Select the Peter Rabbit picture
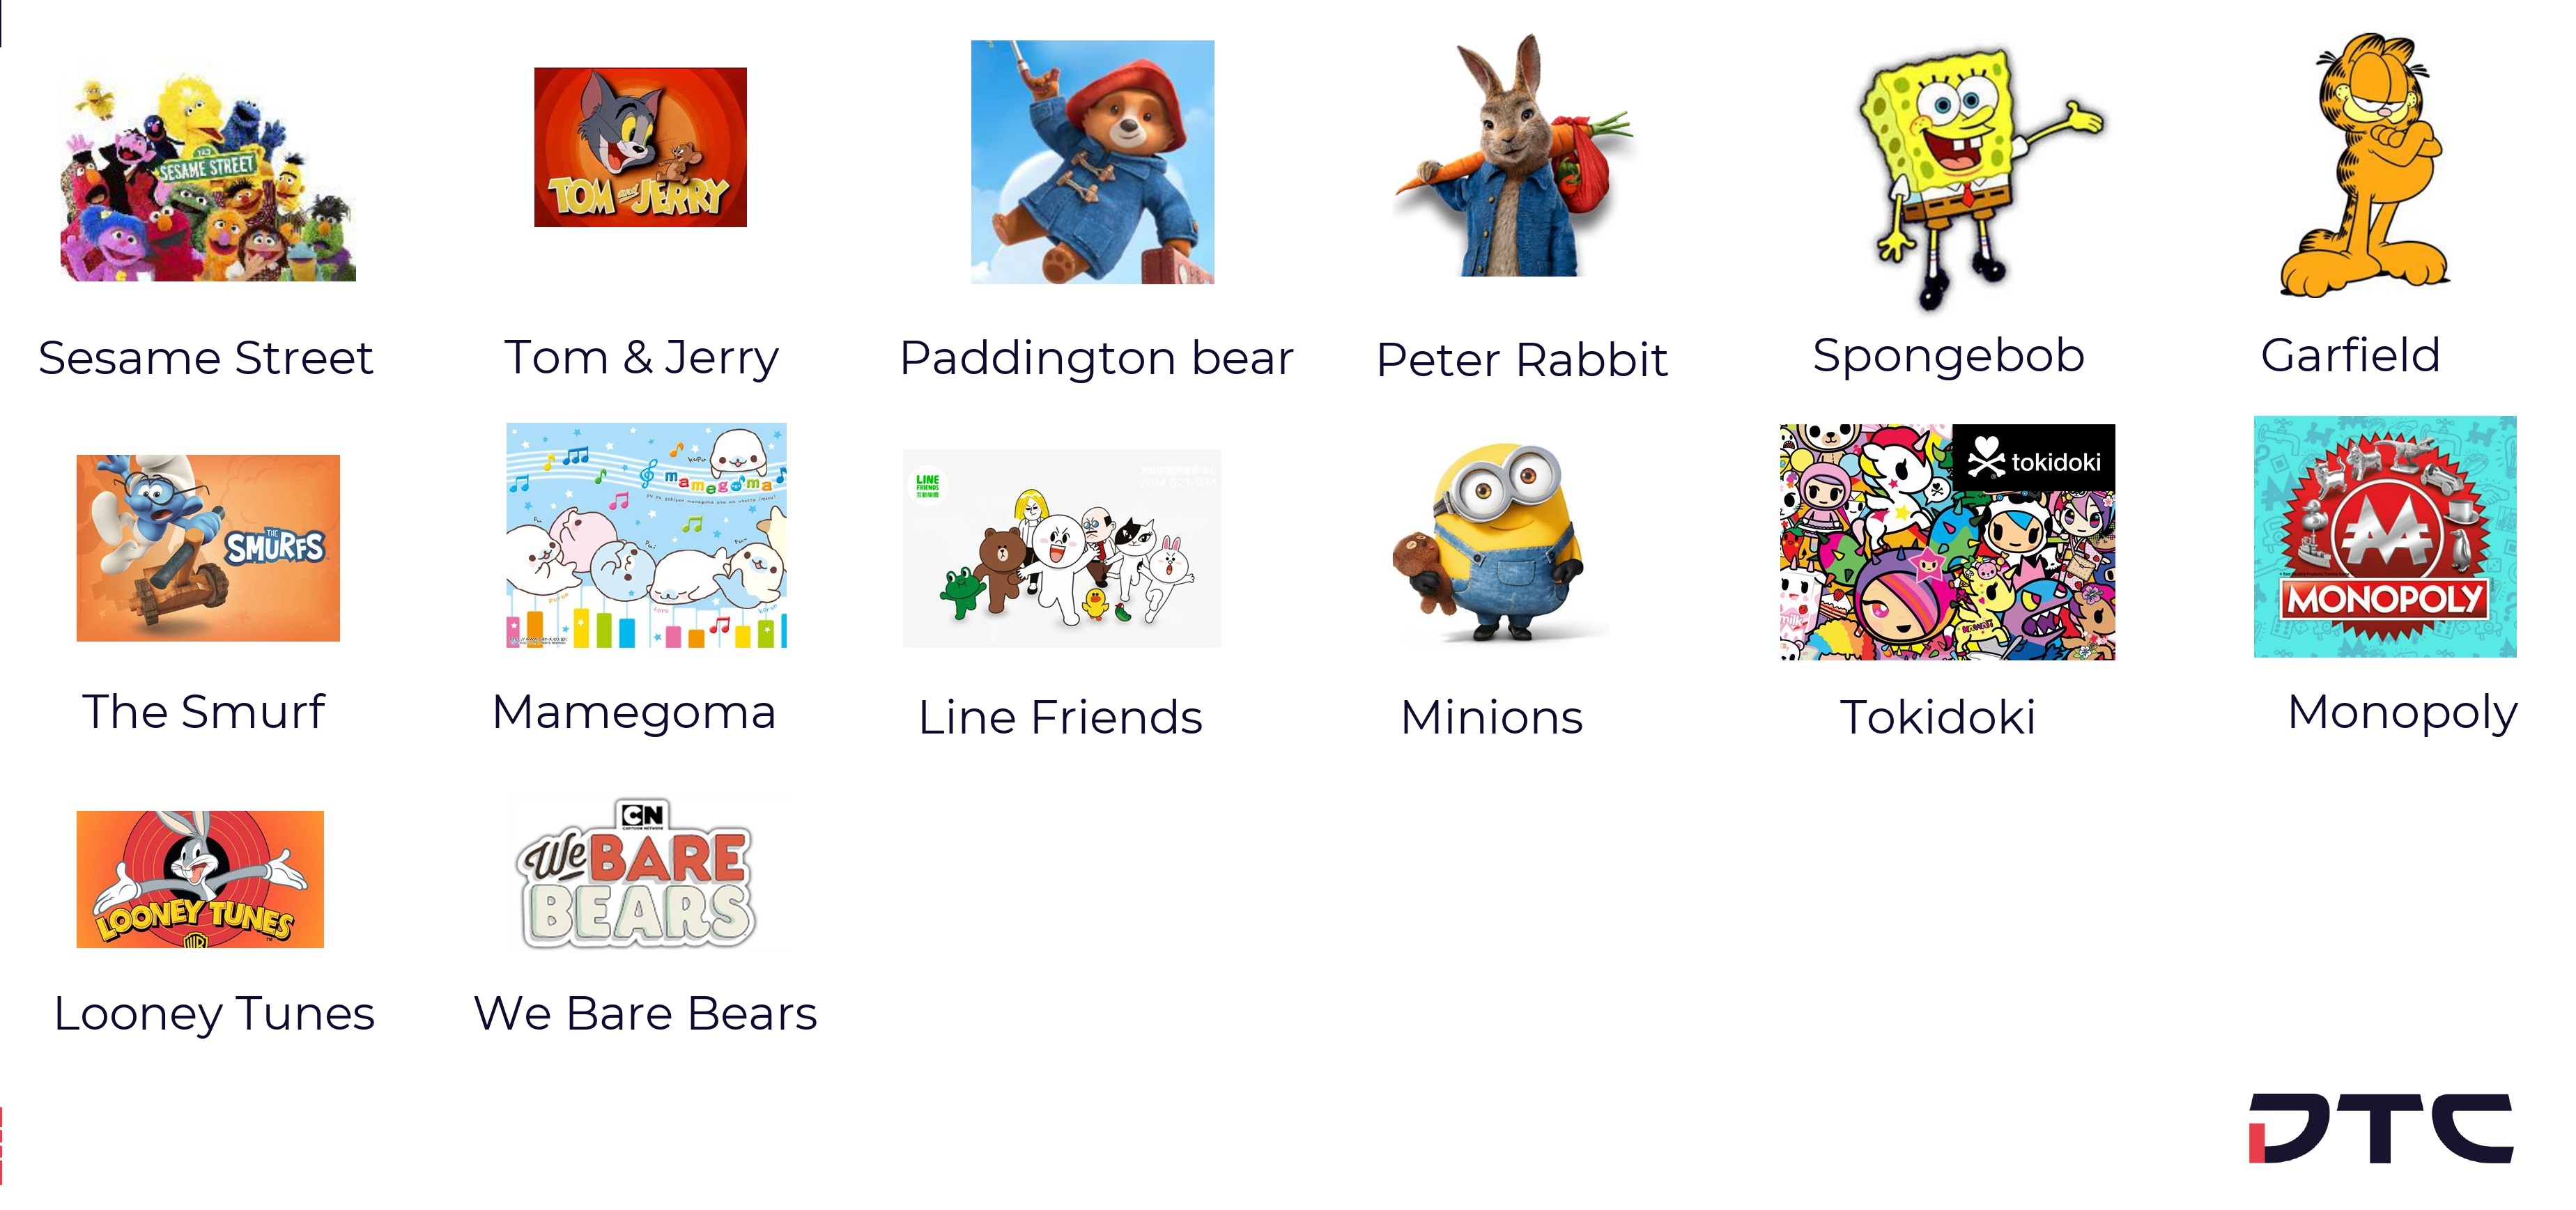Screen dimensions: 2576x1210 tap(1514, 156)
